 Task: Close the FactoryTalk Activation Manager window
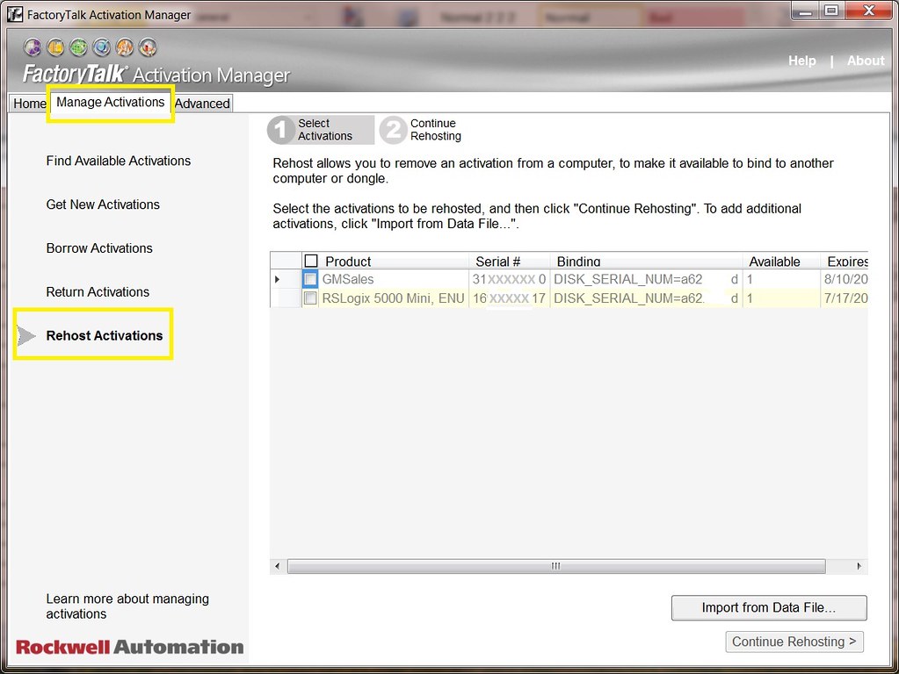(x=868, y=11)
